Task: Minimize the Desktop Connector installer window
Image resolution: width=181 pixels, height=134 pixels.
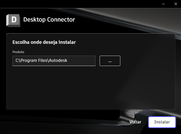Action: click(163, 4)
